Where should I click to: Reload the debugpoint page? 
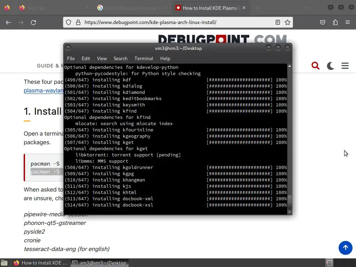(x=33, y=23)
